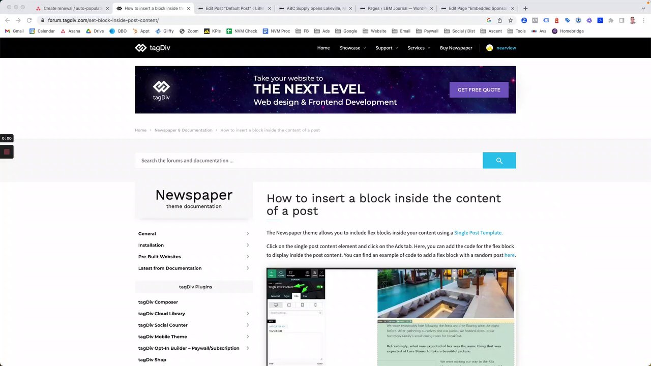Click the tutorial screenshot image
This screenshot has height=366, width=651.
[391, 317]
